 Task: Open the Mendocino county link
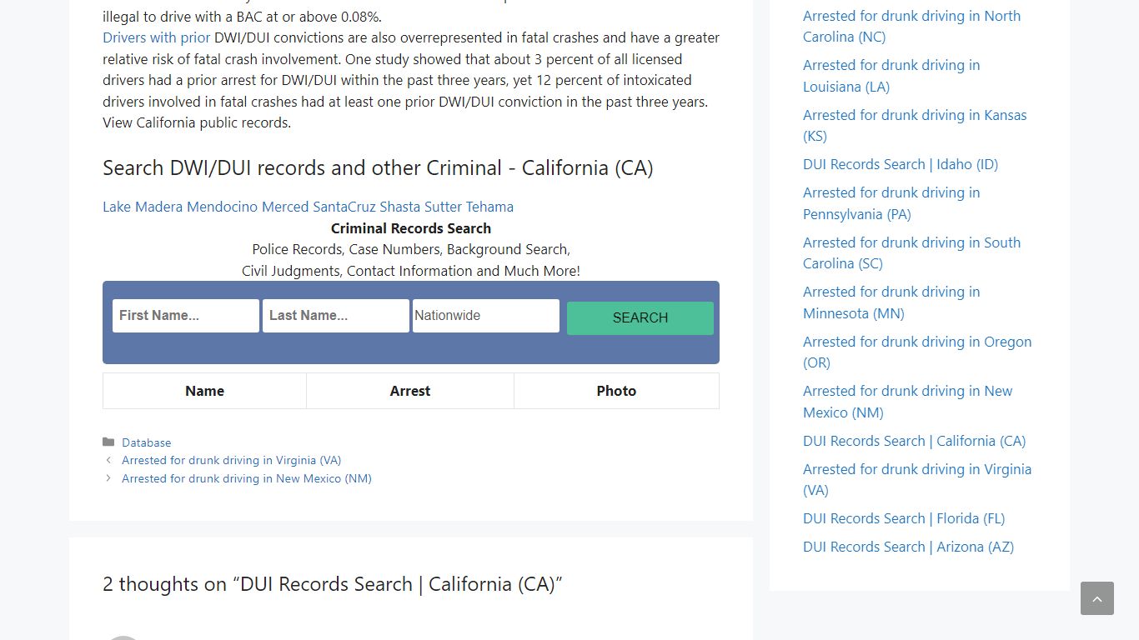pyautogui.click(x=222, y=207)
